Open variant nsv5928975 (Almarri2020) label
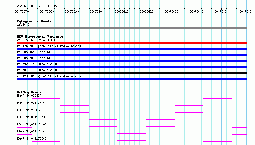 point(38,64)
